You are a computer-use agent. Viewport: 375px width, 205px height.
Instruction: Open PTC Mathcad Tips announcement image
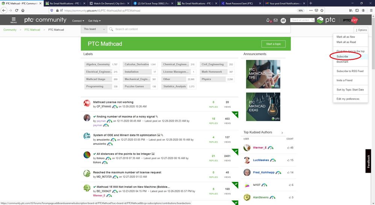point(263,74)
